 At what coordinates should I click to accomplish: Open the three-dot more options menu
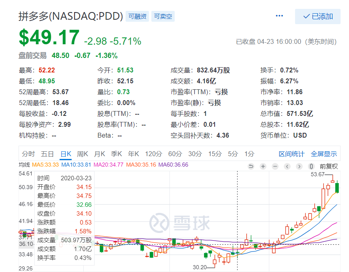(279, 16)
